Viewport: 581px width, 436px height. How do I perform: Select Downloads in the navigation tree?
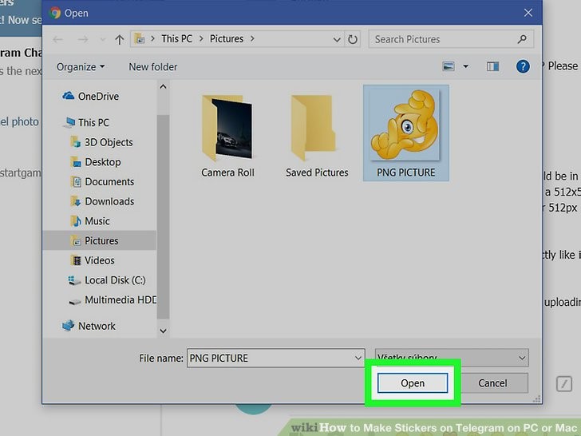pyautogui.click(x=109, y=201)
